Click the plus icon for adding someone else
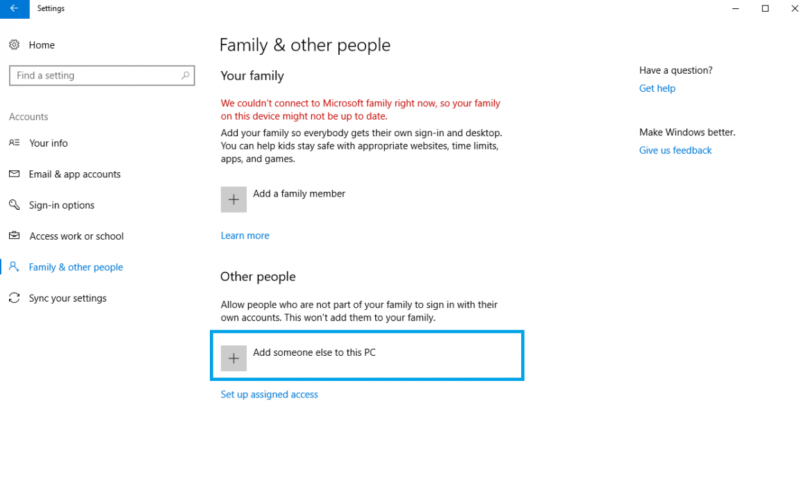The width and height of the screenshot is (806, 492). tap(233, 358)
